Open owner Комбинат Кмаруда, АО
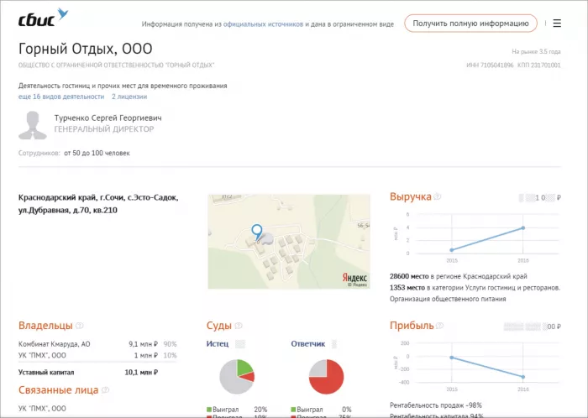588x418 pixels. click(55, 344)
